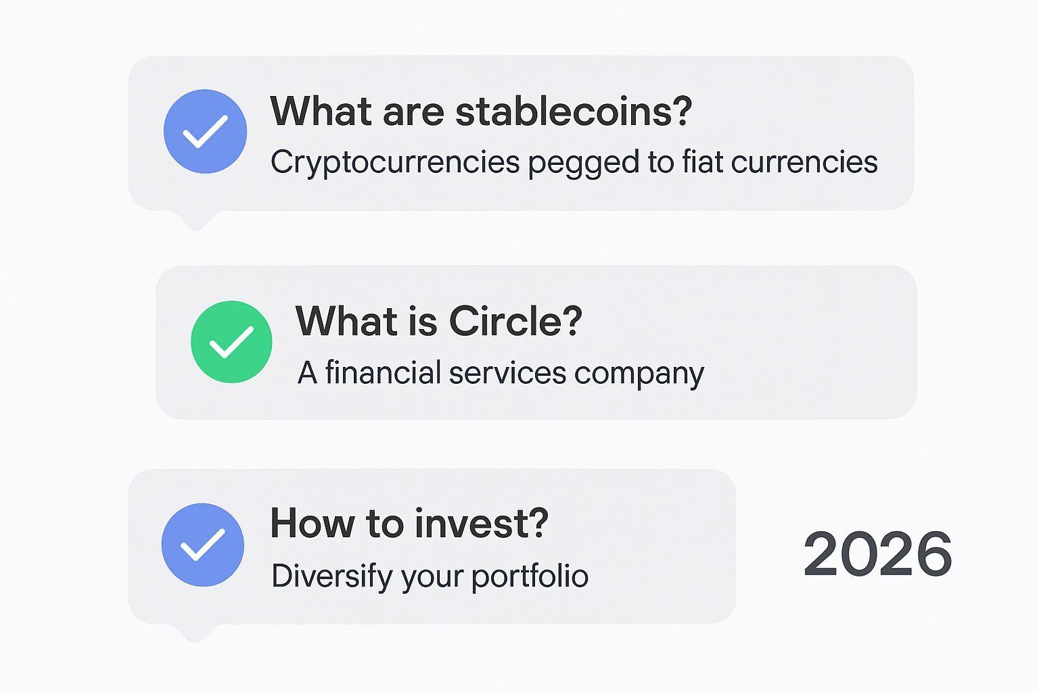Open the "What is Circle?" heading
1039x692 pixels.
[x=438, y=321]
